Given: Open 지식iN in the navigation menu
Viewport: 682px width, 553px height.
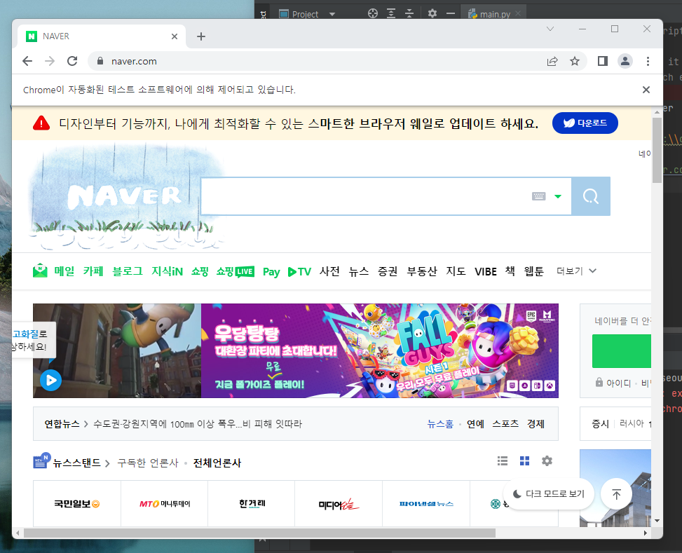Looking at the screenshot, I should click(167, 271).
